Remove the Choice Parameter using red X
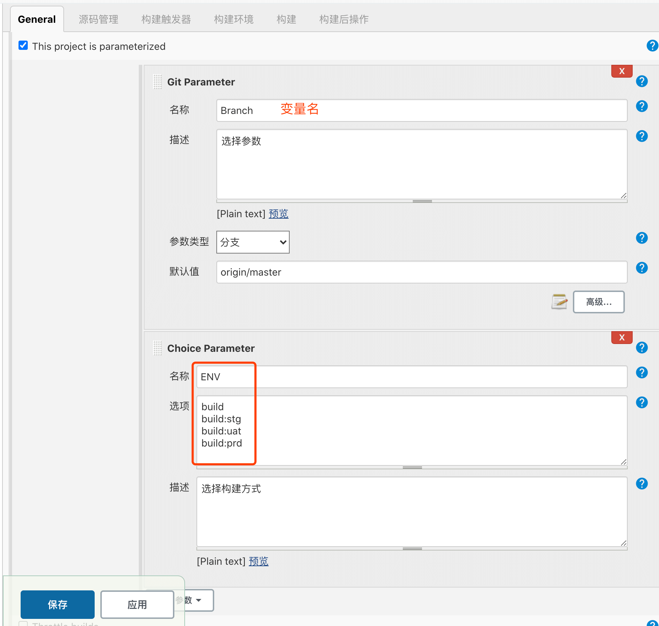The image size is (659, 626). point(622,338)
